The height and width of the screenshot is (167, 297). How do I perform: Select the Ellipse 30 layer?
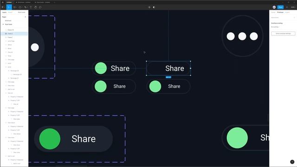(11, 30)
